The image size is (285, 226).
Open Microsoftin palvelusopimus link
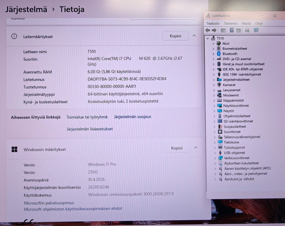pos(49,203)
